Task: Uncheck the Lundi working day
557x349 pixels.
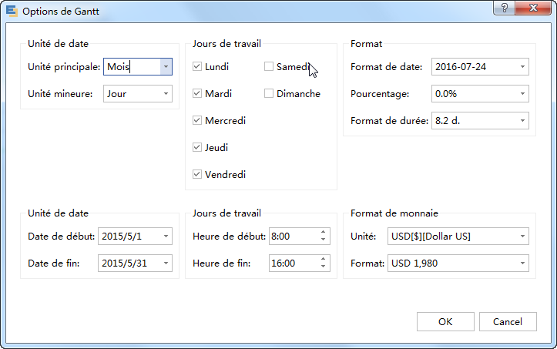Action: tap(198, 67)
